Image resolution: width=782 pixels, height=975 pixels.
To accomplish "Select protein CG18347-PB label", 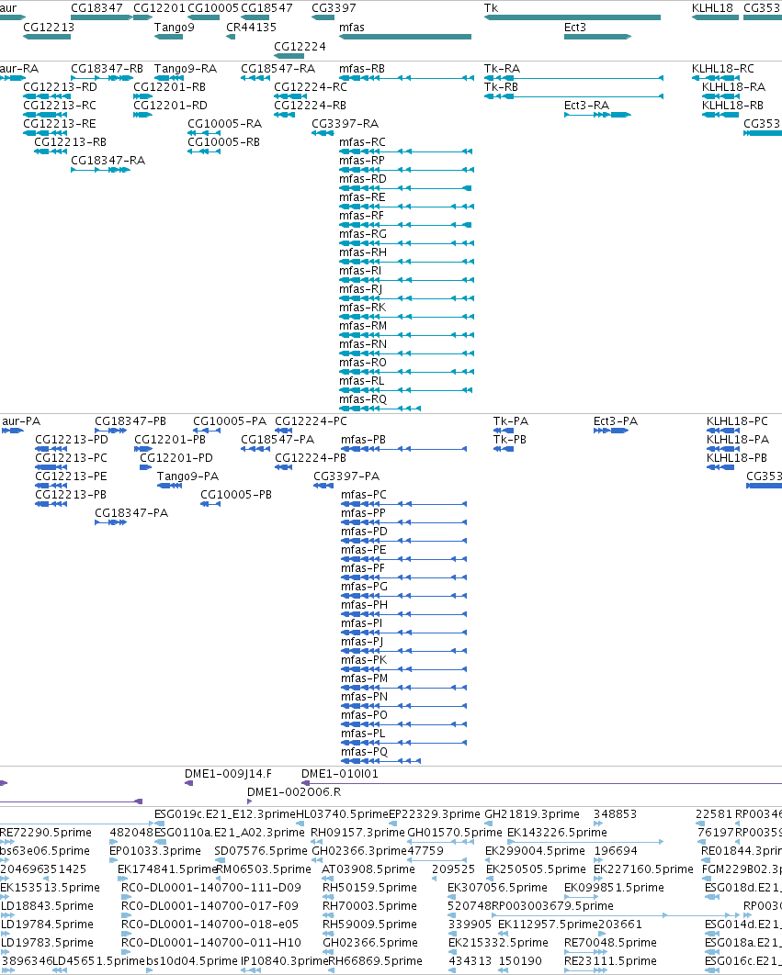I will tap(130, 421).
